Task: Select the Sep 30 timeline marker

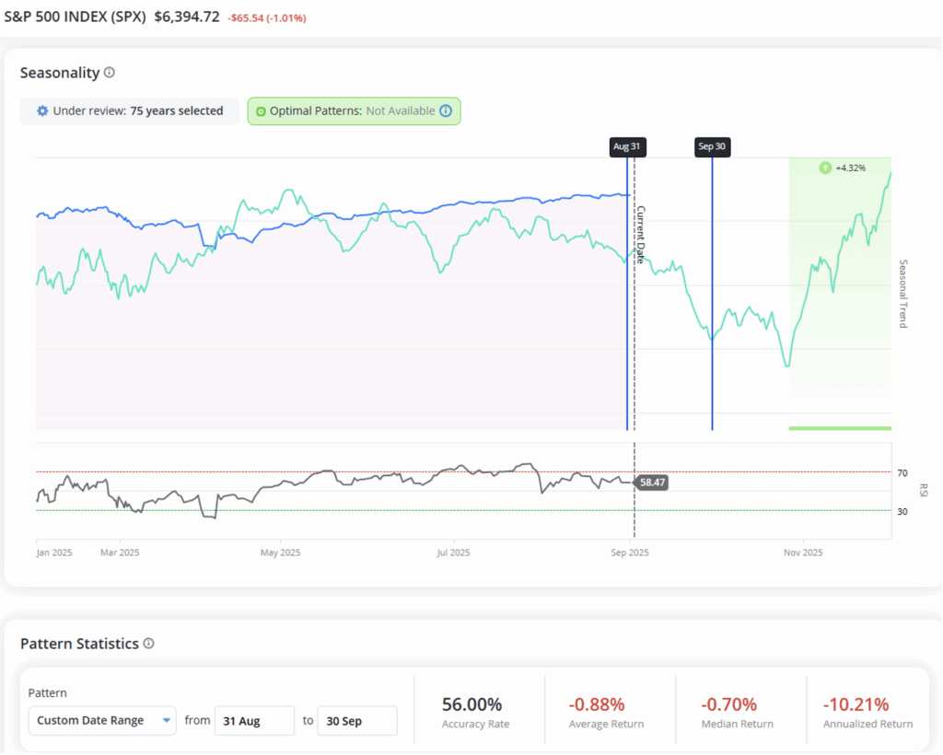Action: (712, 146)
